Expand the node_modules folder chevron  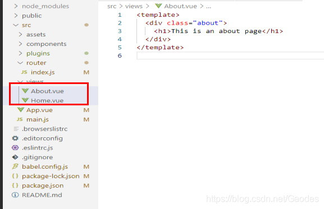(x=16, y=6)
